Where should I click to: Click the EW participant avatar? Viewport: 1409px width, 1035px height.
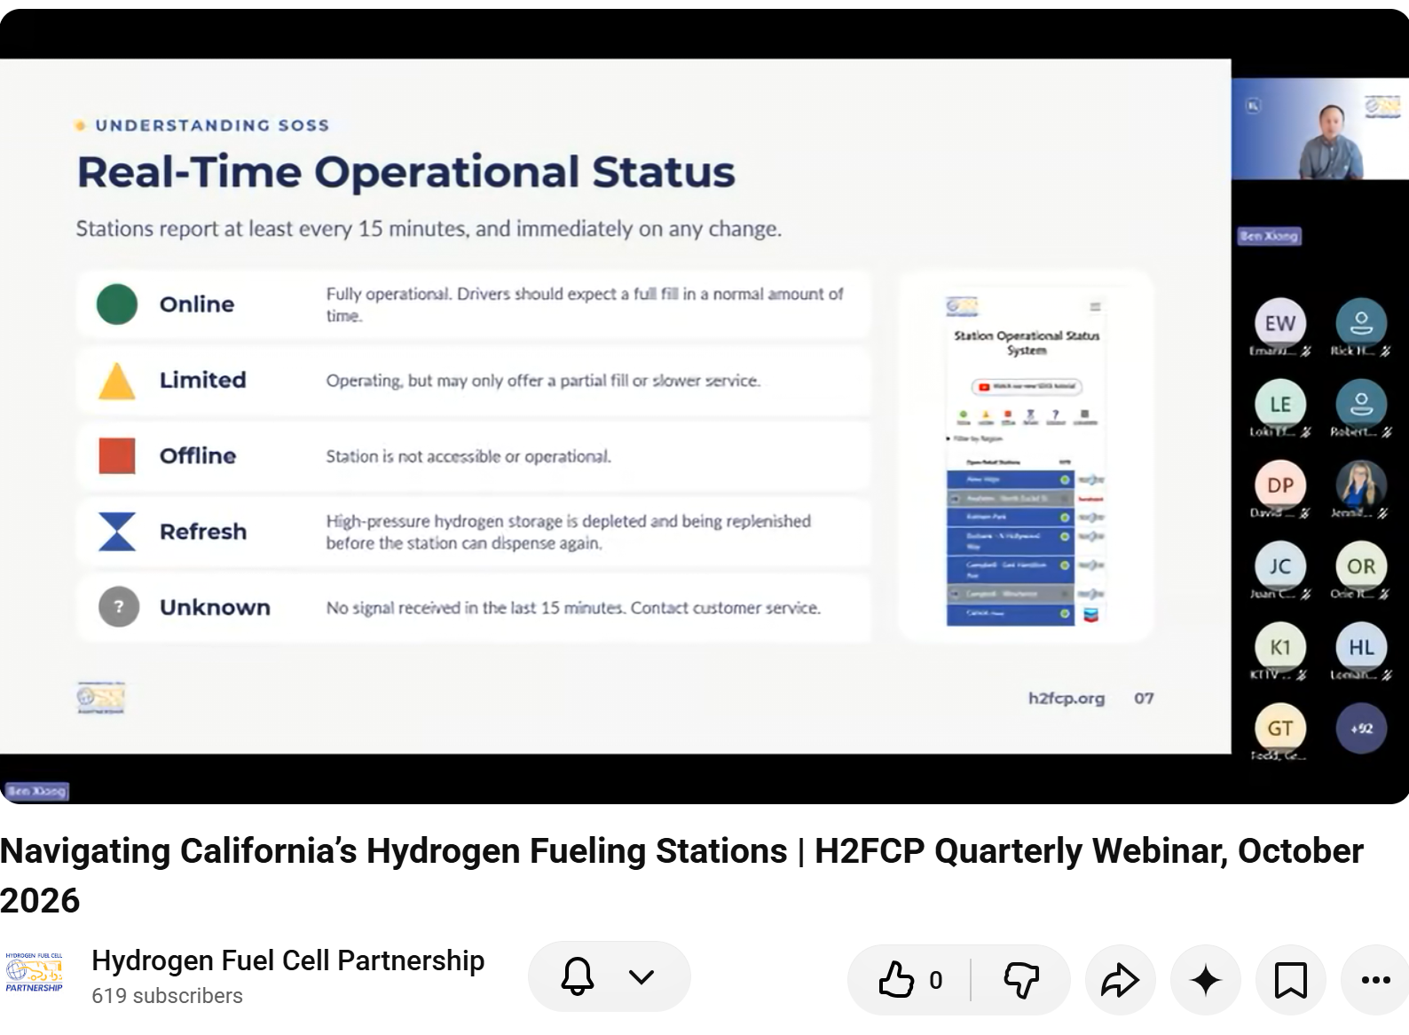tap(1280, 323)
